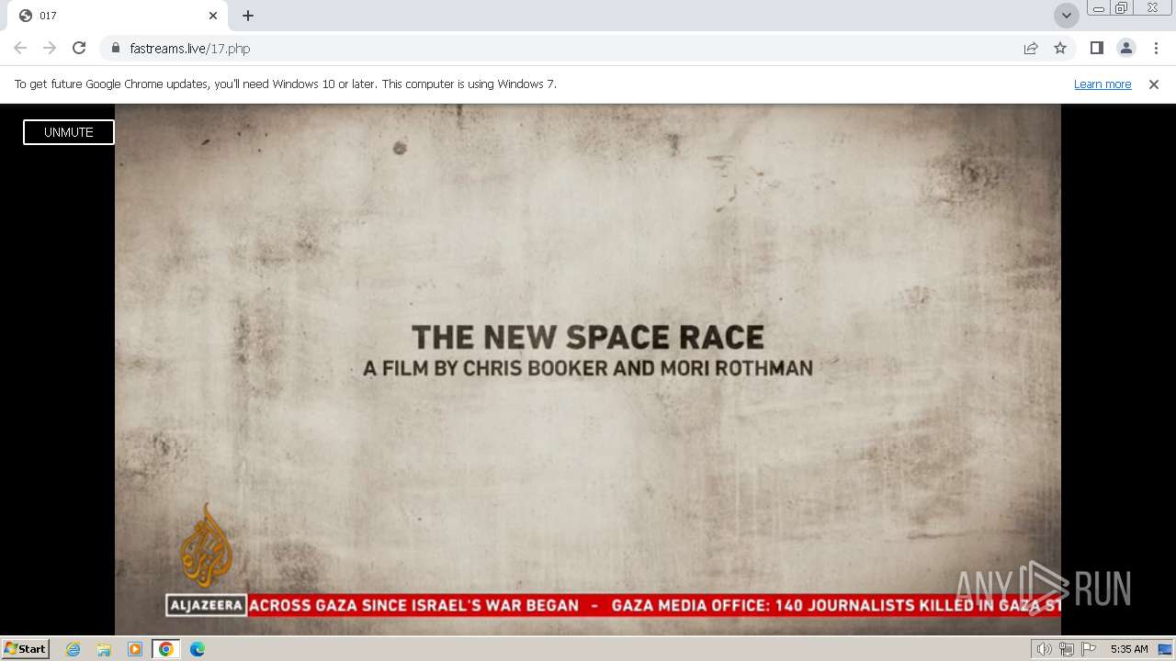Open network status tray icon

click(x=1067, y=649)
